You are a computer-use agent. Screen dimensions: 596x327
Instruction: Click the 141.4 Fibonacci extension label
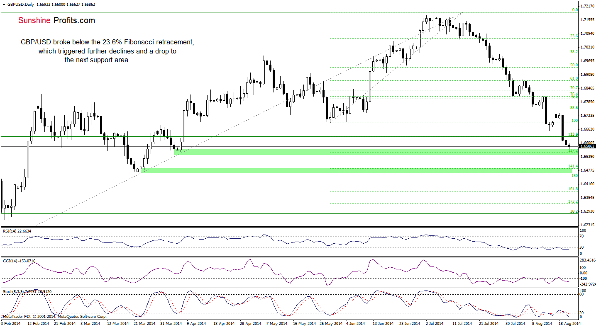[573, 166]
